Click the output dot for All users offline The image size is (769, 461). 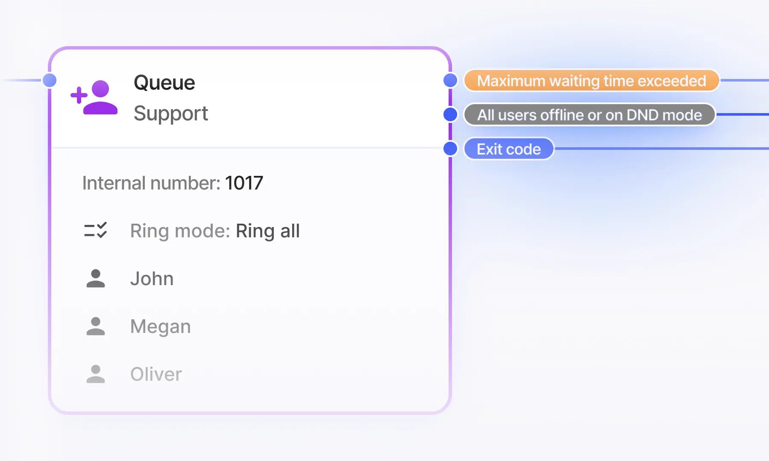(450, 114)
